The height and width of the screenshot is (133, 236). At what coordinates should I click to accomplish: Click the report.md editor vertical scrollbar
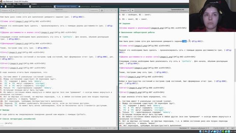point(117,106)
